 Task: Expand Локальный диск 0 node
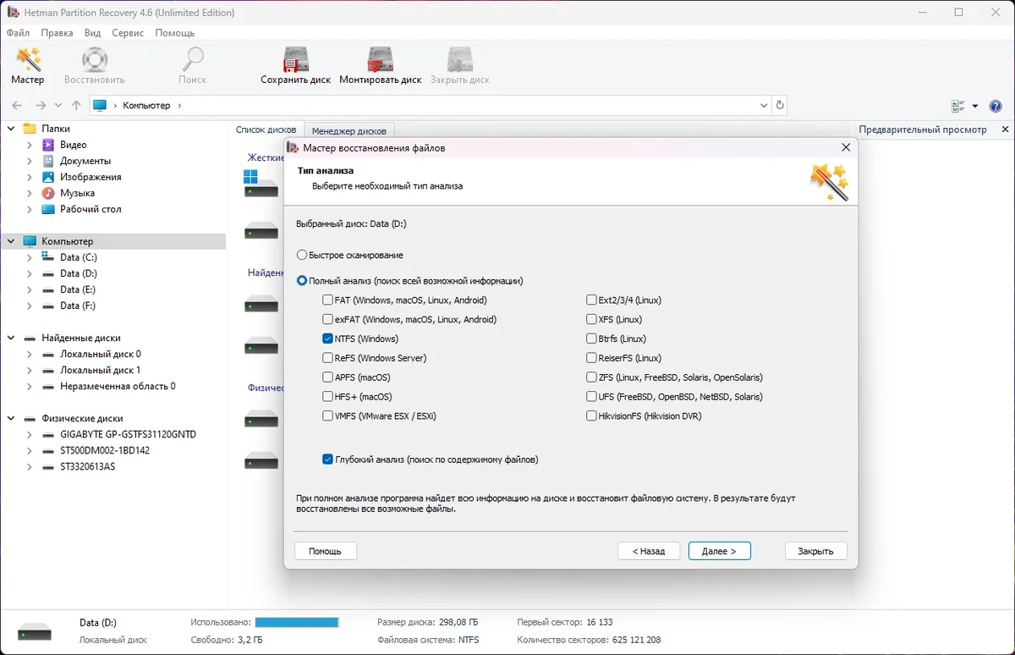click(30, 354)
